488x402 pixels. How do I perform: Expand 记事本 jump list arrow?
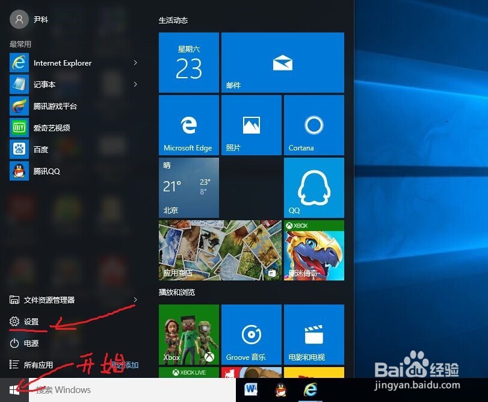(x=135, y=84)
